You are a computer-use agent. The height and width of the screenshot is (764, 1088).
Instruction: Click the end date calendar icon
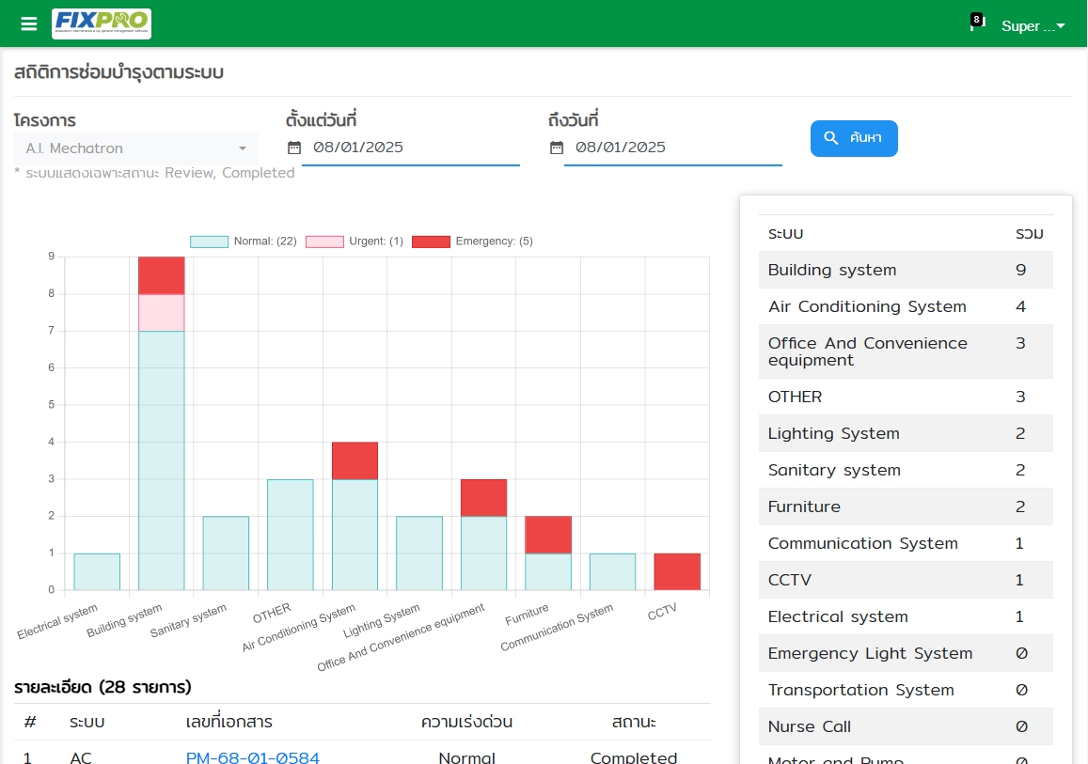coord(557,148)
